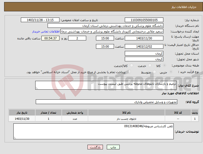Click the need date cell 1403/11/30
The width and height of the screenshot is (203, 154).
(22, 119)
